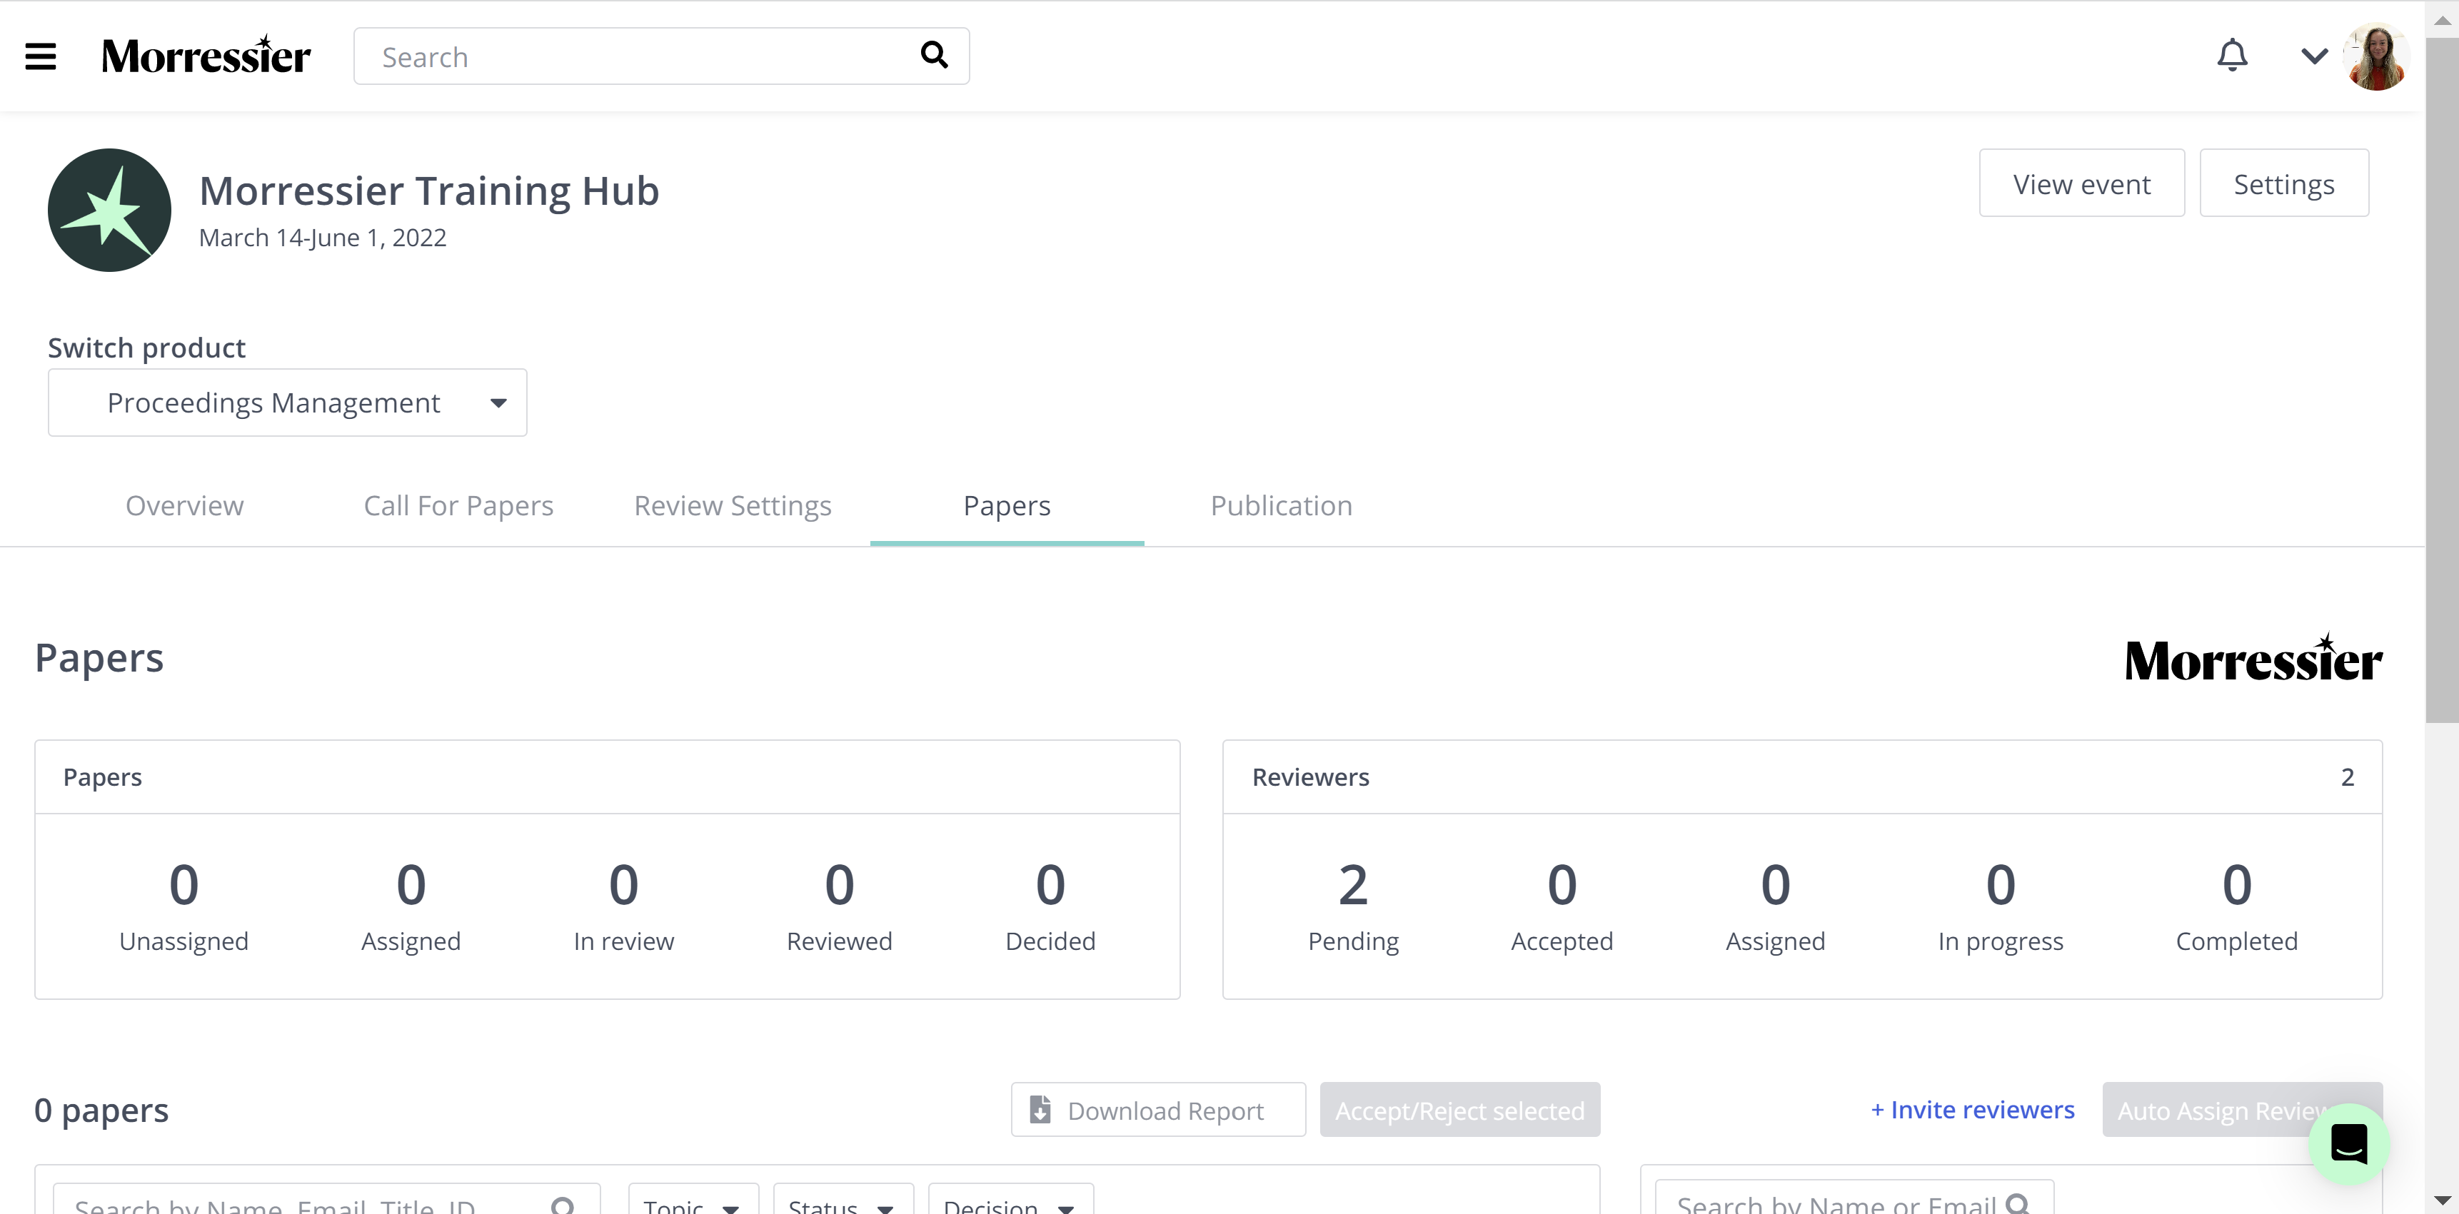This screenshot has height=1214, width=2459.
Task: Click the Morressier logo in header
Action: 205,56
